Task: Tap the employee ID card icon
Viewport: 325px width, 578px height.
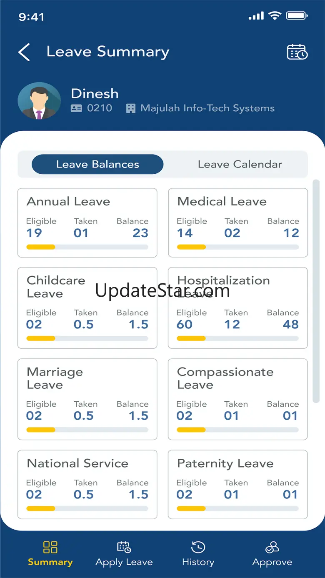Action: (x=76, y=108)
